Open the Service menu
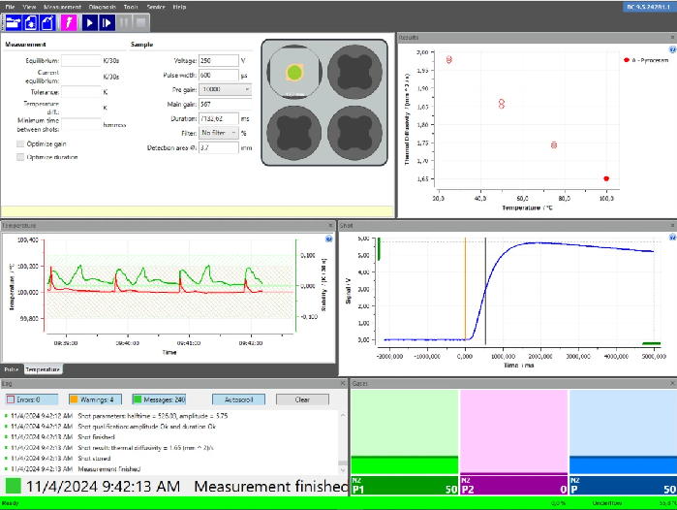This screenshot has height=510, width=677. tap(156, 7)
